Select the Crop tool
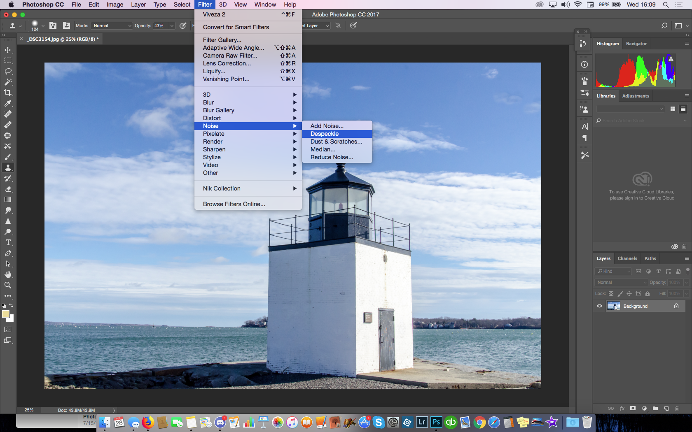 (x=8, y=93)
